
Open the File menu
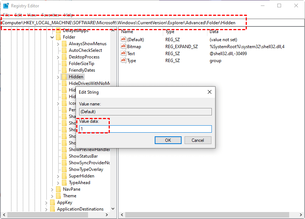click(x=6, y=15)
